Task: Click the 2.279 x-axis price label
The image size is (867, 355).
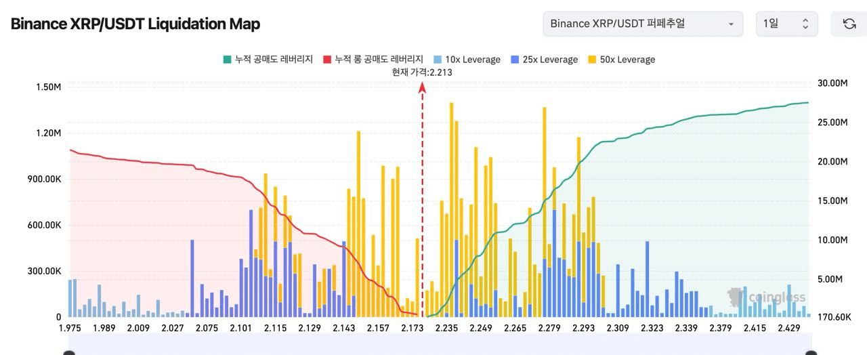Action: click(549, 328)
